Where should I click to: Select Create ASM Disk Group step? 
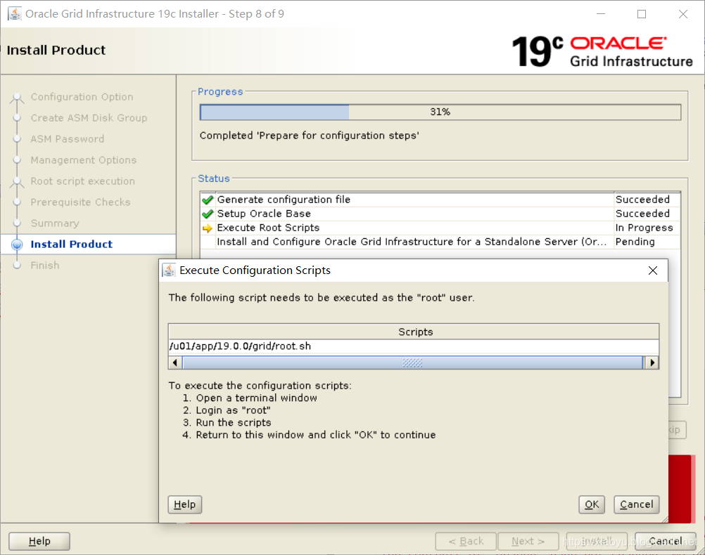pyautogui.click(x=89, y=118)
